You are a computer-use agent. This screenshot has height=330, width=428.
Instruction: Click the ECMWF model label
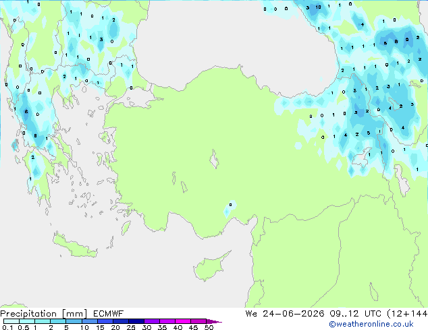coord(109,314)
